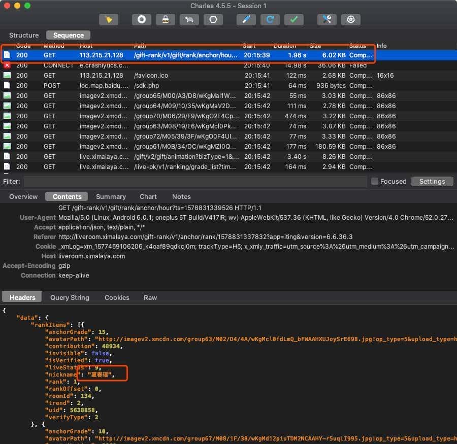Click into the Filter text field

pyautogui.click(x=195, y=181)
